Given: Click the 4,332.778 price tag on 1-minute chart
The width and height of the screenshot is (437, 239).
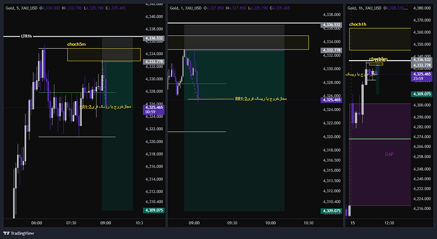Looking at the screenshot, I should point(331,51).
